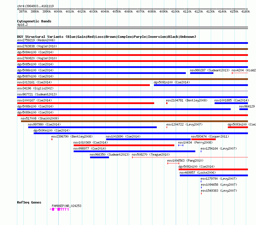Click the RefSeq Genes track title
This screenshot has width=256, height=225.
(29, 202)
